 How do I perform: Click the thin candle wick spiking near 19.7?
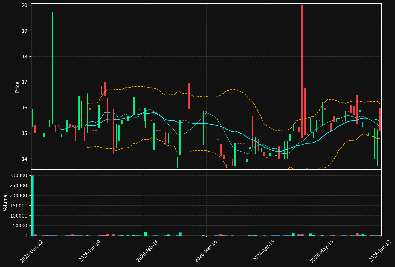pos(52,67)
